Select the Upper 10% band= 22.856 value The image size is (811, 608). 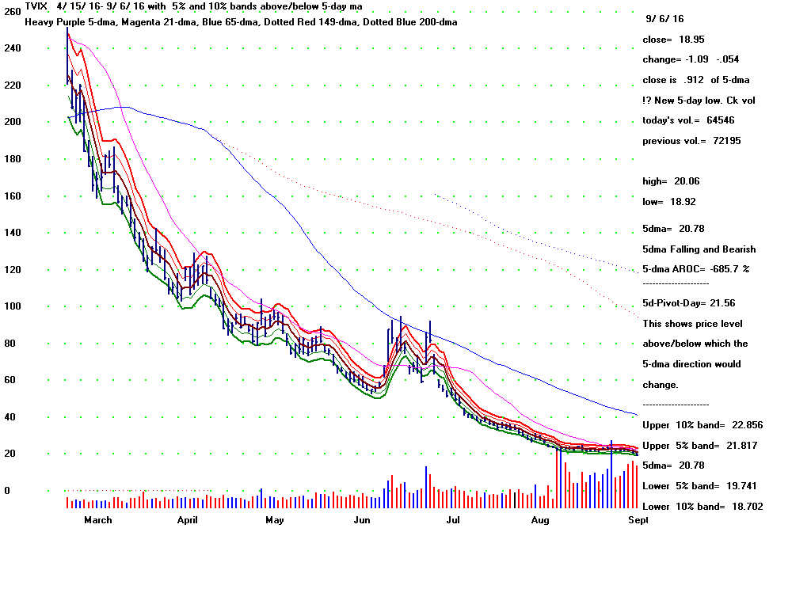tap(702, 425)
